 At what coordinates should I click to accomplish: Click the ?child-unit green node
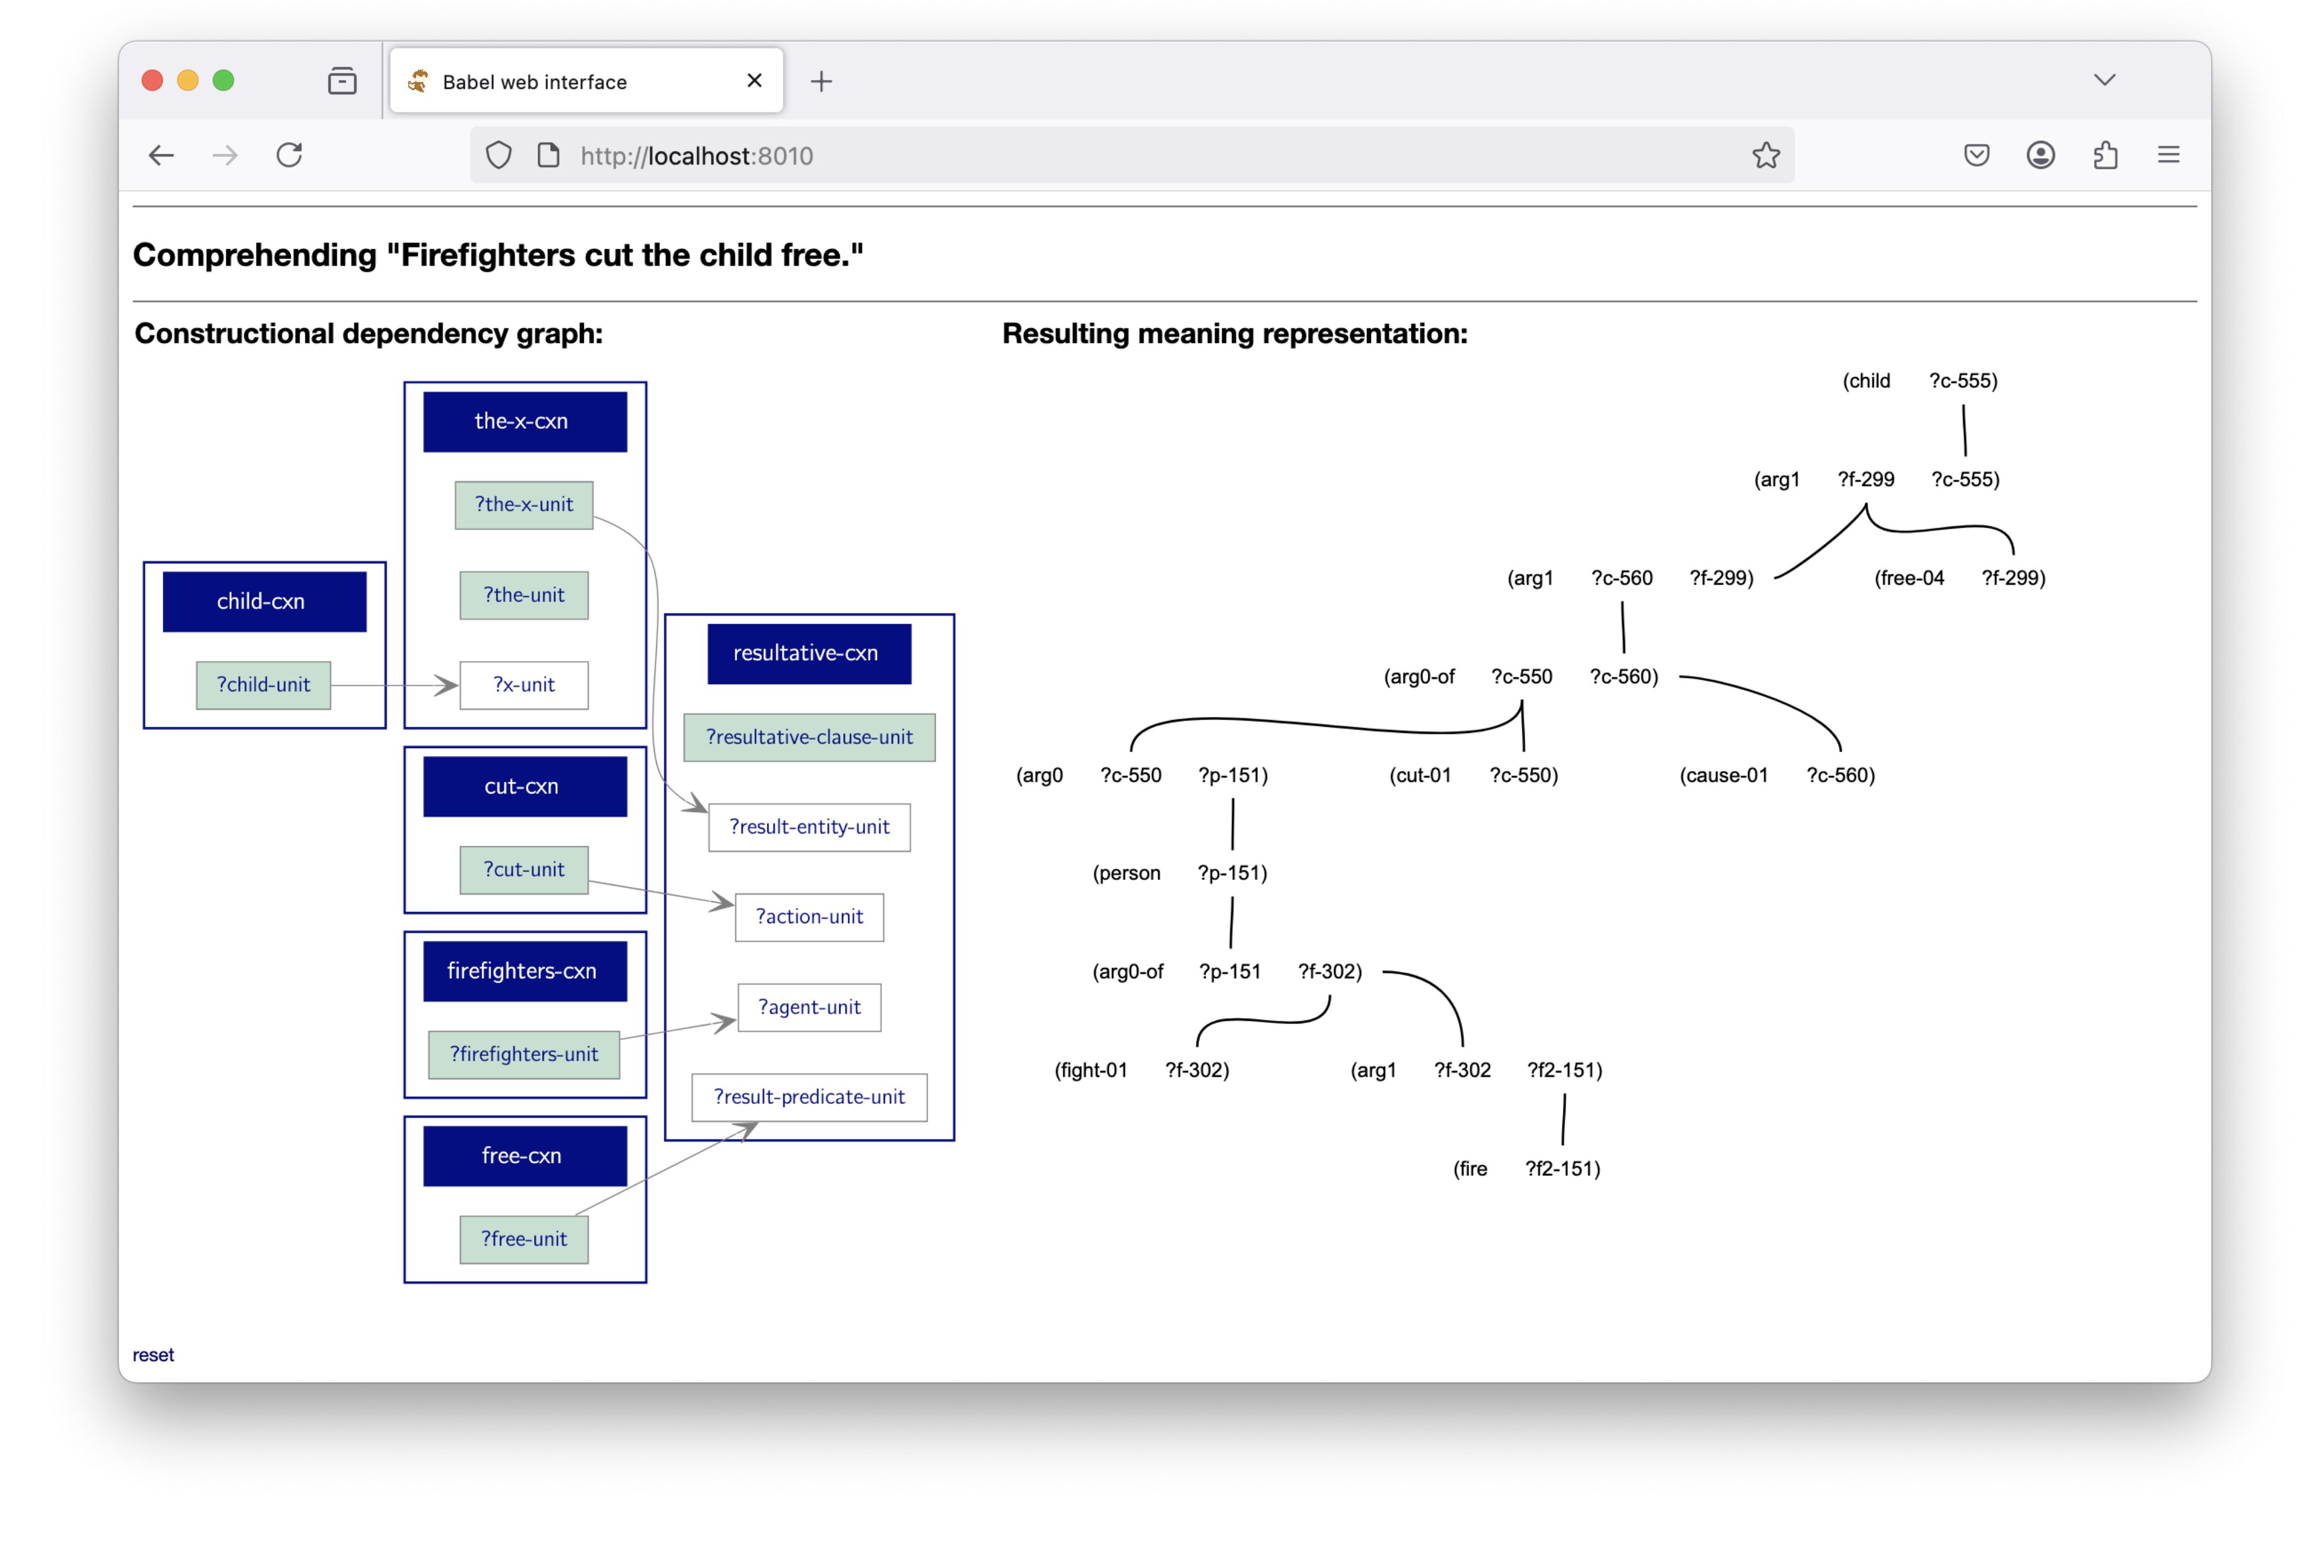click(263, 685)
